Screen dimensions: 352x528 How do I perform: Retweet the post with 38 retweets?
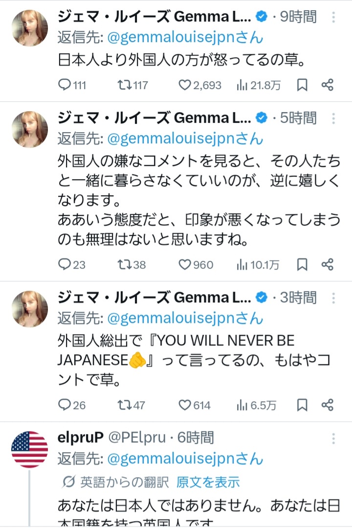click(x=125, y=265)
